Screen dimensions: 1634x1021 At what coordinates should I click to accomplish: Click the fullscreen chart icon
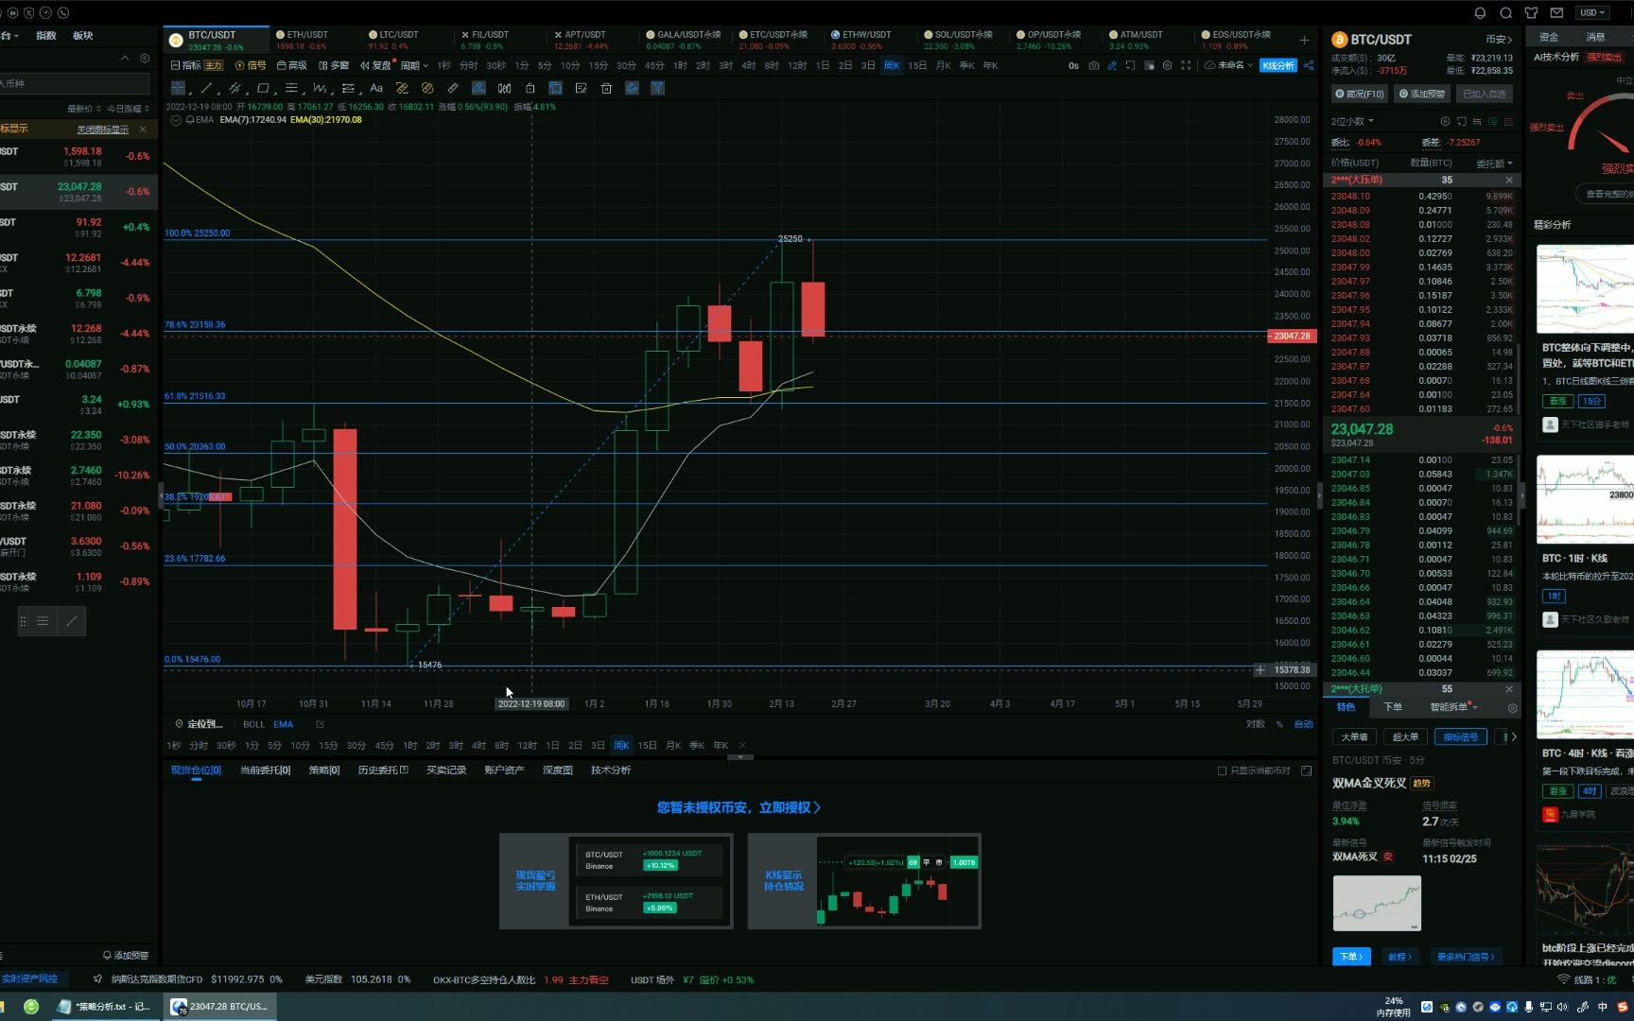pyautogui.click(x=1186, y=65)
